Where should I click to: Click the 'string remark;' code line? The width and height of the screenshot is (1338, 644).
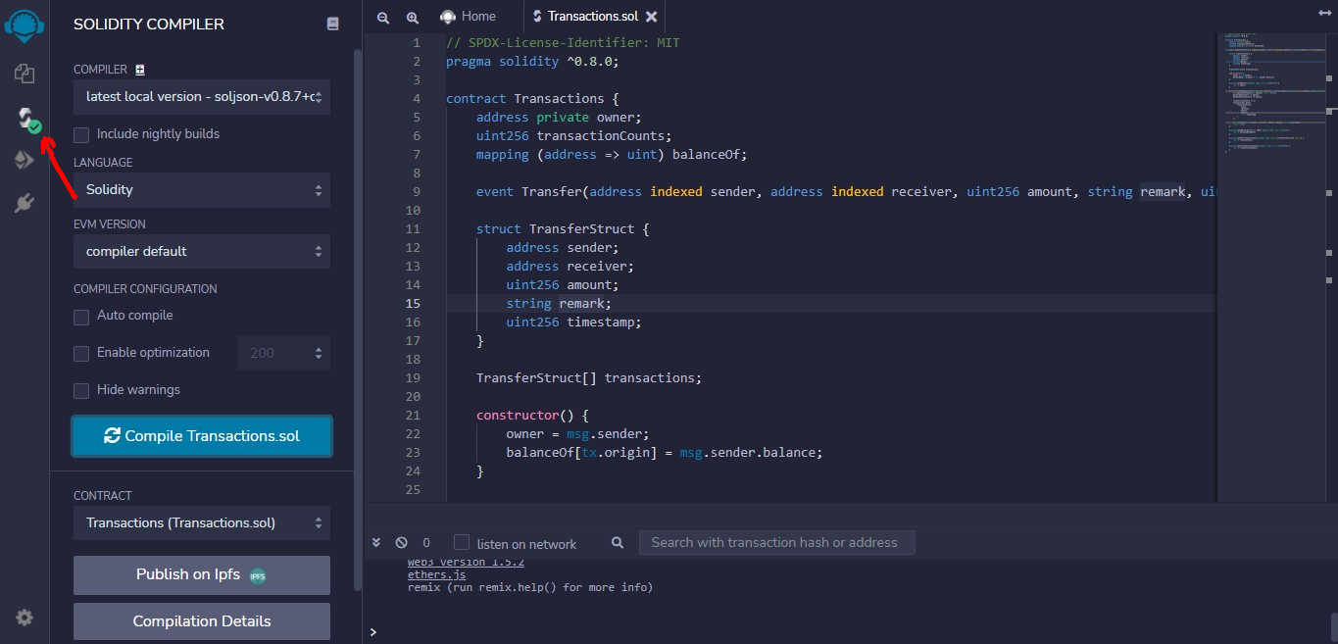[559, 304]
